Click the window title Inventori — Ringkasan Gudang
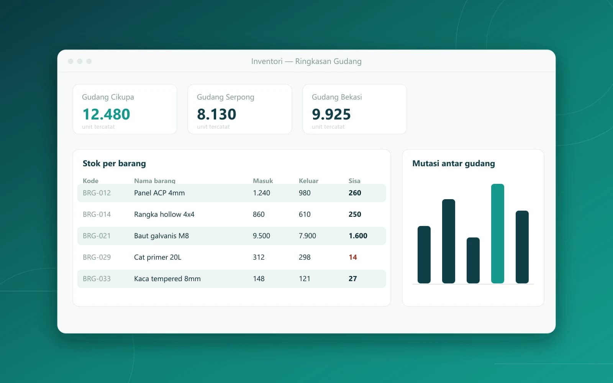Screen dimensions: 613x383 pyautogui.click(x=306, y=61)
